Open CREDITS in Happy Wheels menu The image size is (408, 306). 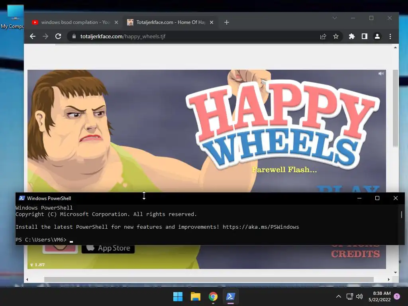coord(355,254)
